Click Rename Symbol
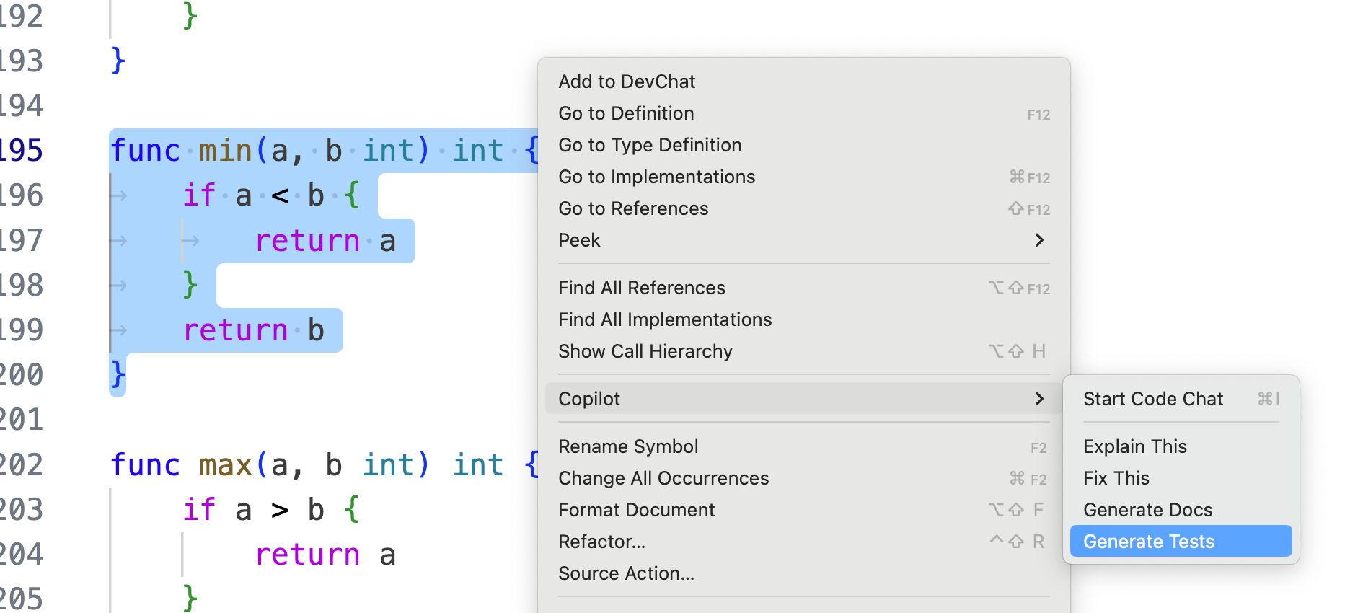The height and width of the screenshot is (613, 1363). (627, 446)
